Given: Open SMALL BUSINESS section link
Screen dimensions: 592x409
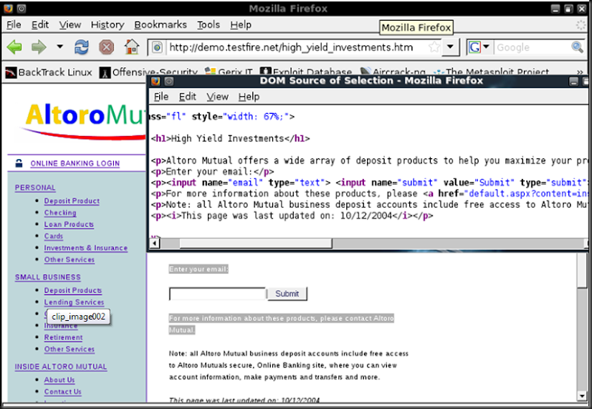Looking at the screenshot, I should coord(48,277).
